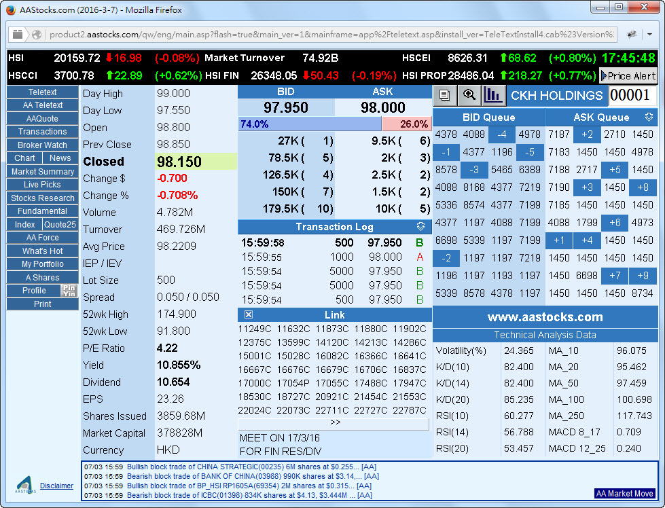Focus the browser address bar URL
The width and height of the screenshot is (665, 508).
pos(331,35)
